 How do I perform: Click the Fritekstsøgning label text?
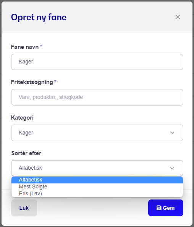click(x=32, y=82)
